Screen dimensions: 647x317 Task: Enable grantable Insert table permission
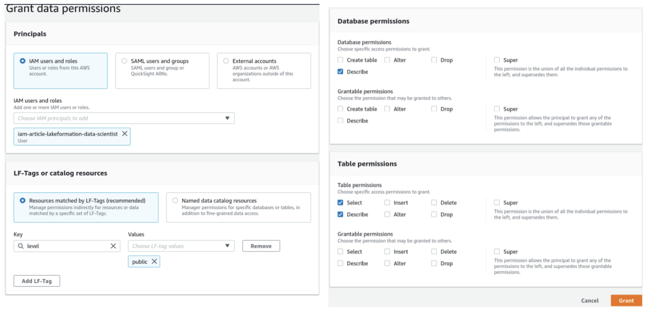point(387,252)
